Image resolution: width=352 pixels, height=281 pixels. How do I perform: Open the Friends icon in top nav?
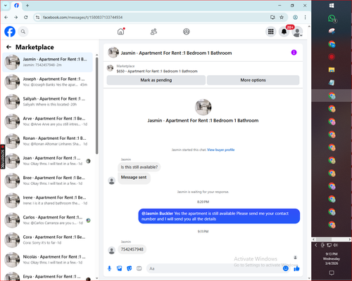(x=153, y=32)
